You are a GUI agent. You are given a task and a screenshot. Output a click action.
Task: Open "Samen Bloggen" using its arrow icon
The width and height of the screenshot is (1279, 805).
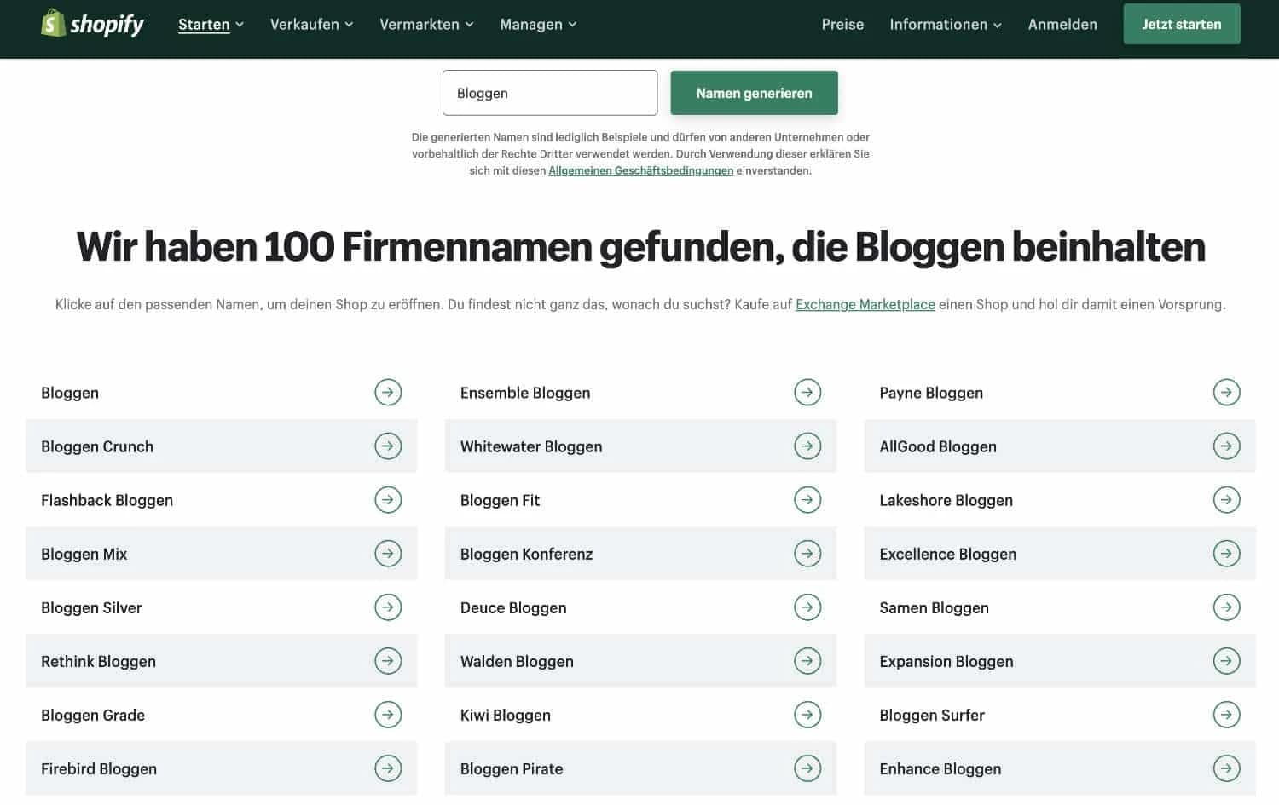tap(1226, 607)
